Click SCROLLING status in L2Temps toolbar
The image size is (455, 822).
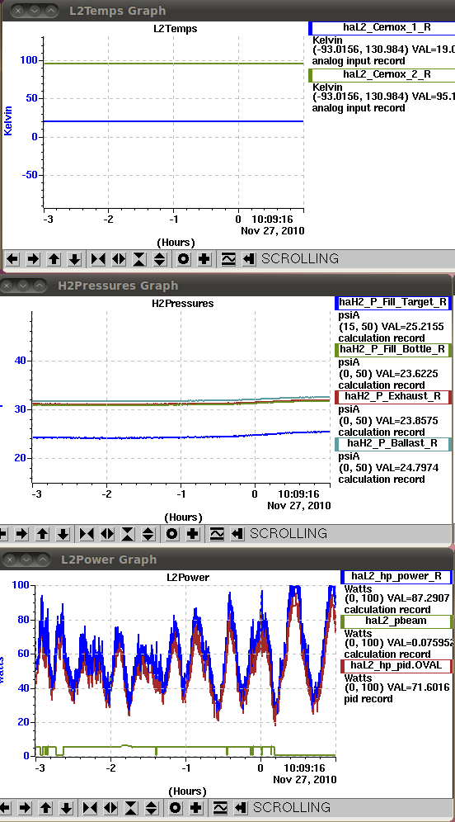pyautogui.click(x=300, y=258)
